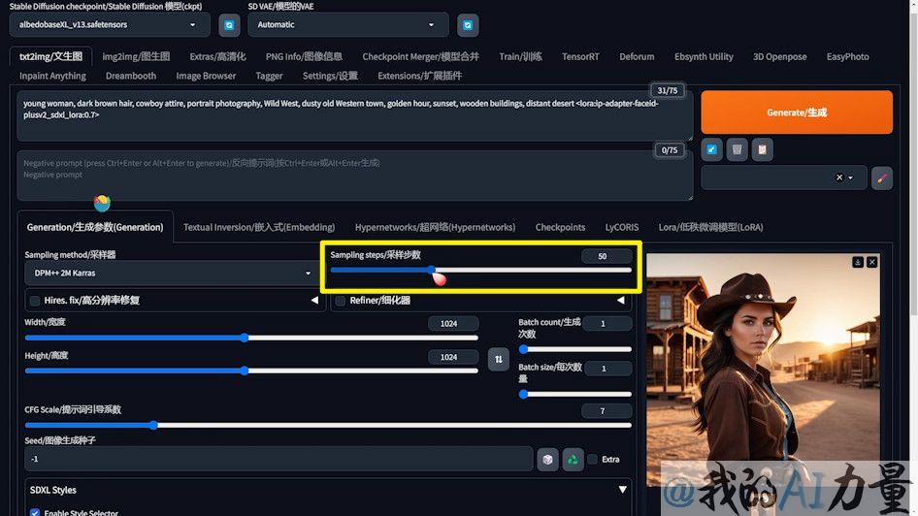Click the orange Generate button

coord(797,113)
